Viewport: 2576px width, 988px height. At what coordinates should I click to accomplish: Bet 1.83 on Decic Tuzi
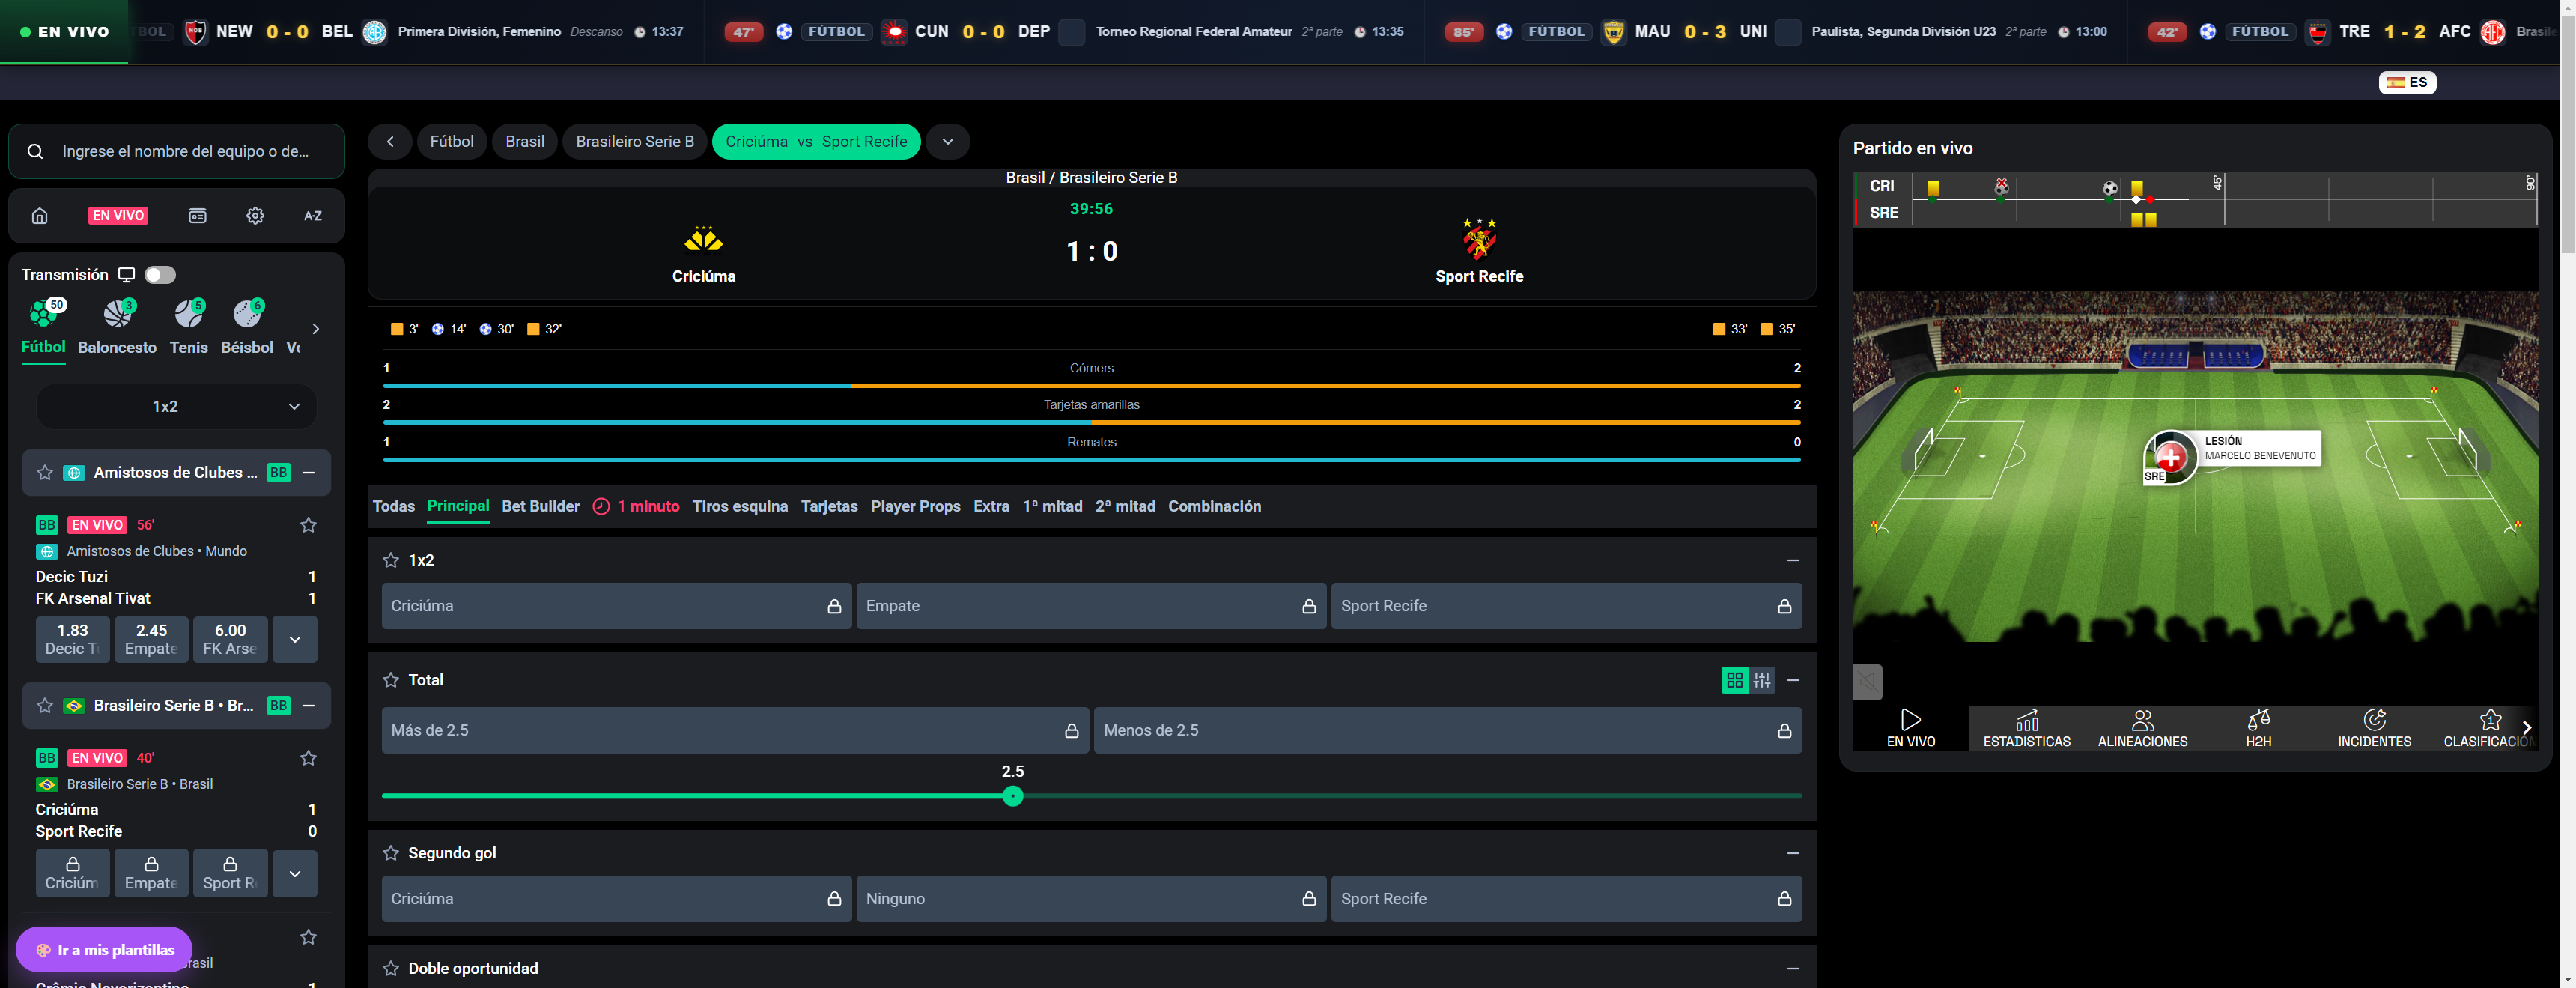click(73, 639)
